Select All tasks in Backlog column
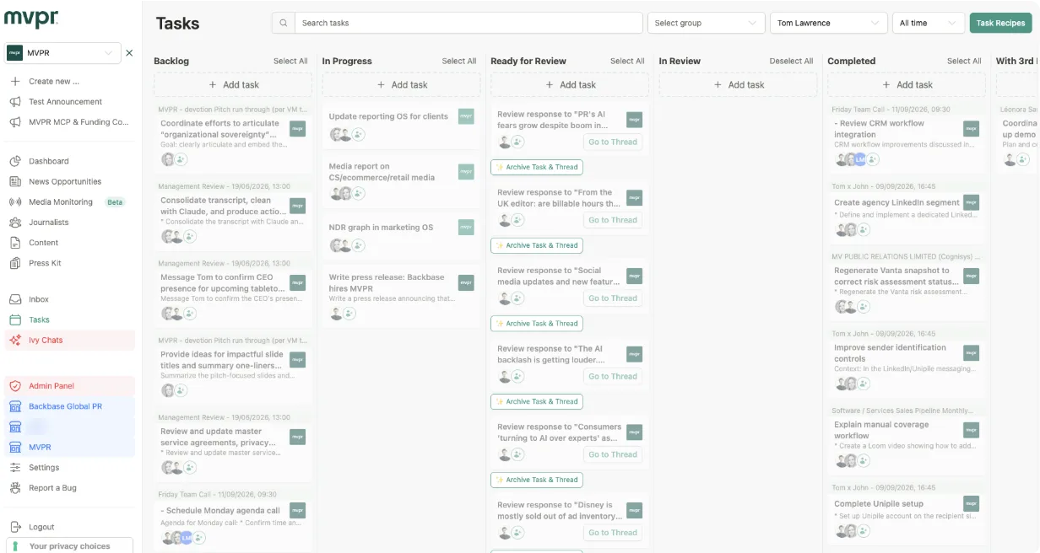The image size is (1040, 553). 290,61
